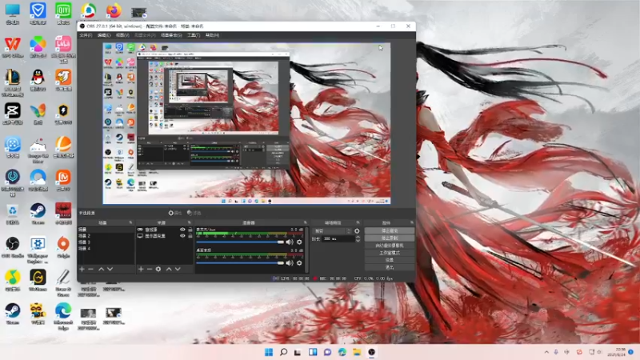Adjust the desktop audio volume slider

tap(240, 263)
